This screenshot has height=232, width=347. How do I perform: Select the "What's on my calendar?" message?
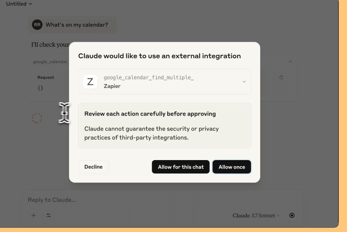[77, 25]
